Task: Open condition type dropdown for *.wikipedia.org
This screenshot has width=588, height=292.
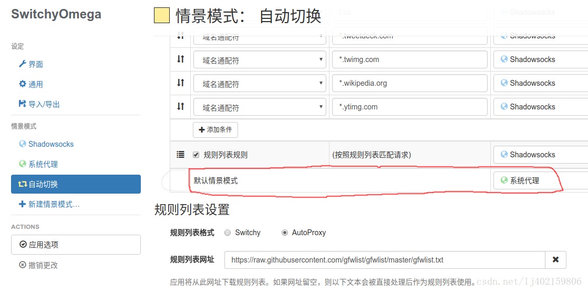Action: click(260, 83)
